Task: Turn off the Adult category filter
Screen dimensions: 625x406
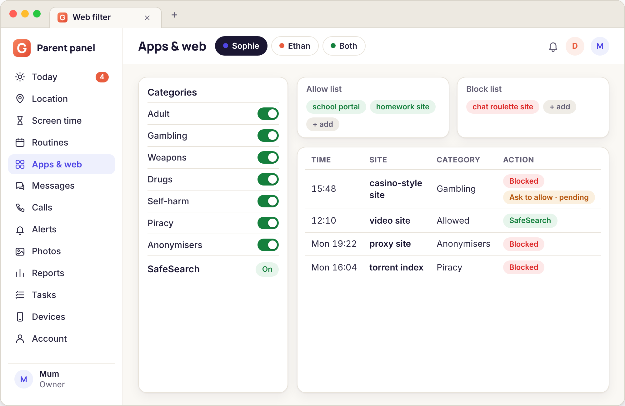Action: point(268,114)
